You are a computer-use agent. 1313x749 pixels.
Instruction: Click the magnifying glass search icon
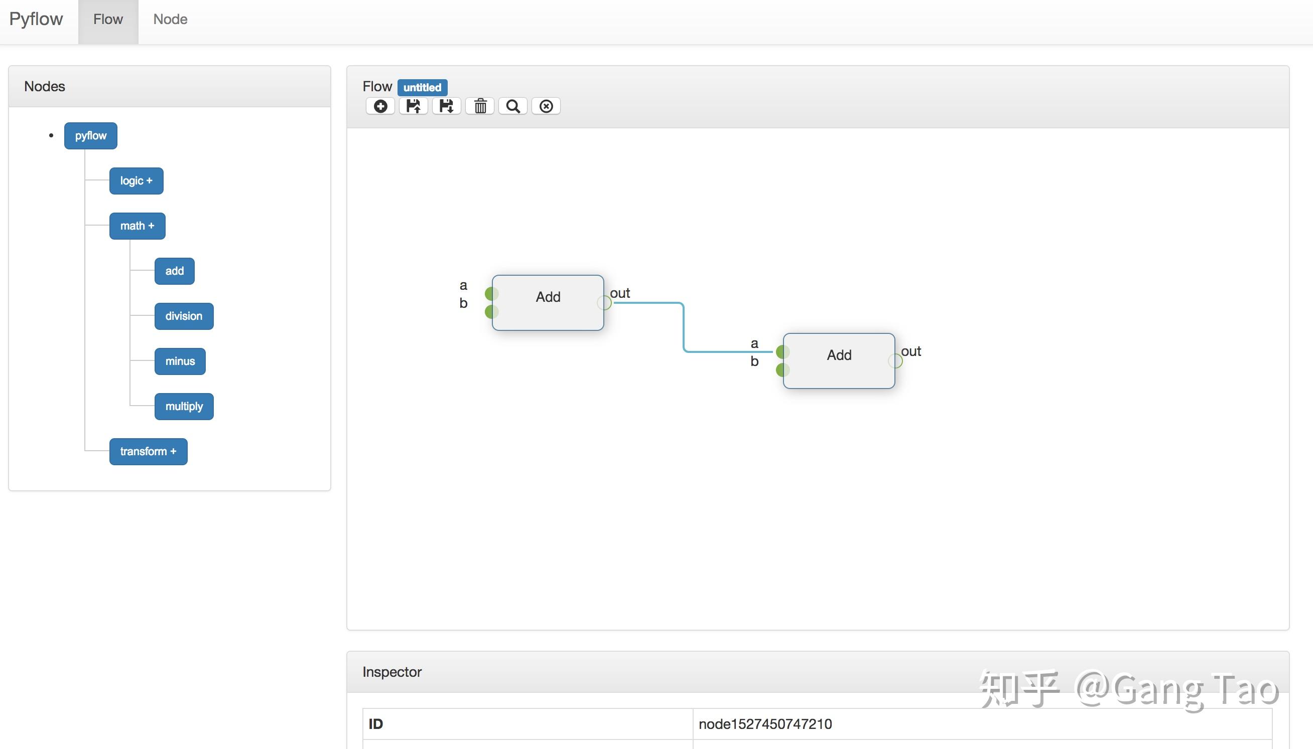(513, 106)
